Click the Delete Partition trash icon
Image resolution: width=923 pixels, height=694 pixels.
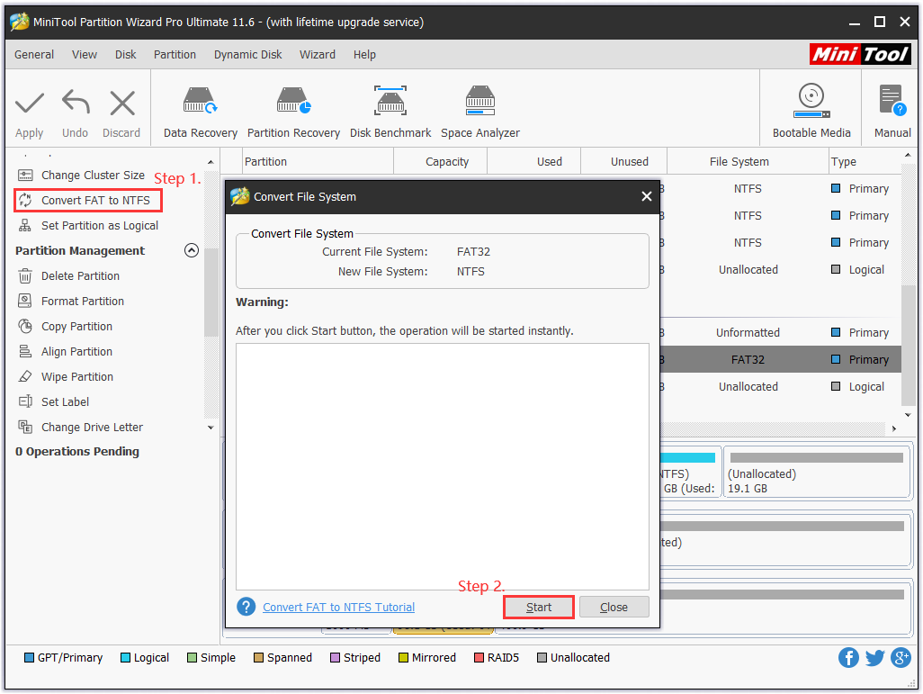point(25,275)
